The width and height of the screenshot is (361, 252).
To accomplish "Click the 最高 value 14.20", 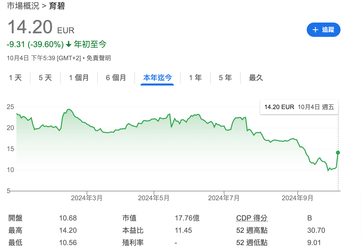I will [x=68, y=230].
